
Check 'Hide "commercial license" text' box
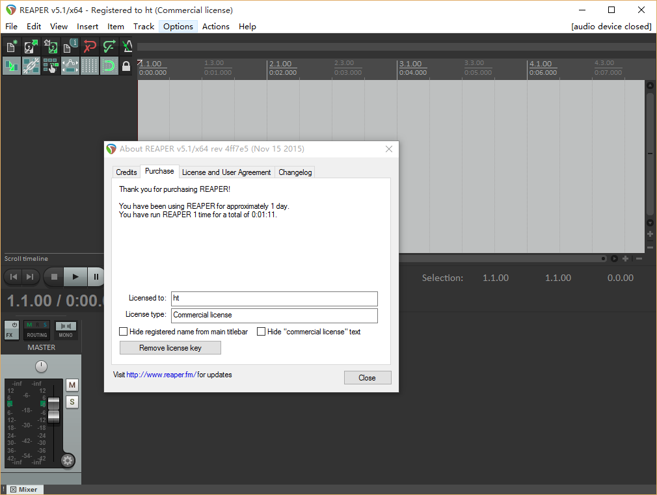[261, 332]
